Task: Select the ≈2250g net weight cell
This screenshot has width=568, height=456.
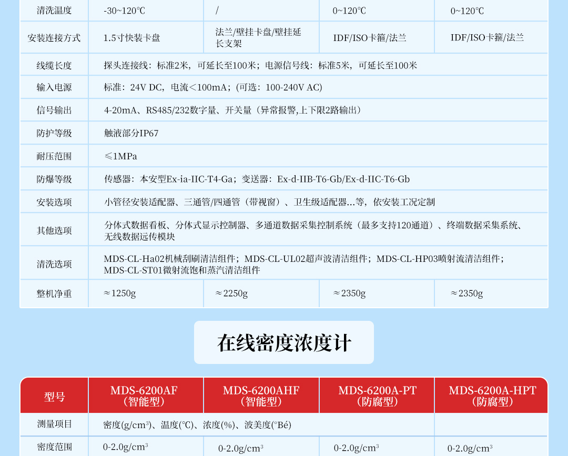Action: click(x=231, y=293)
